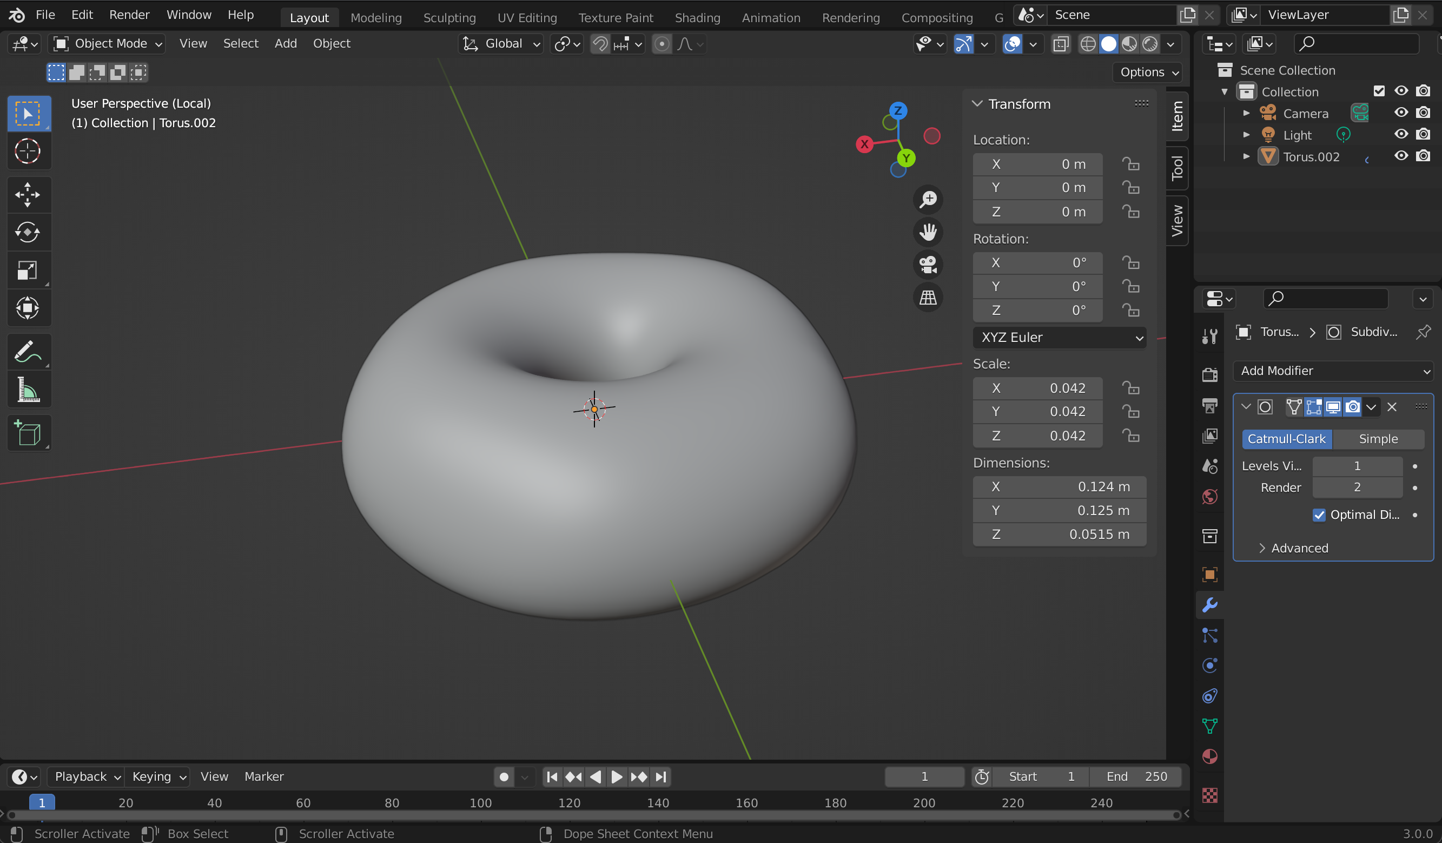1442x843 pixels.
Task: Hide Torus.002 in the viewport
Action: [x=1401, y=156]
